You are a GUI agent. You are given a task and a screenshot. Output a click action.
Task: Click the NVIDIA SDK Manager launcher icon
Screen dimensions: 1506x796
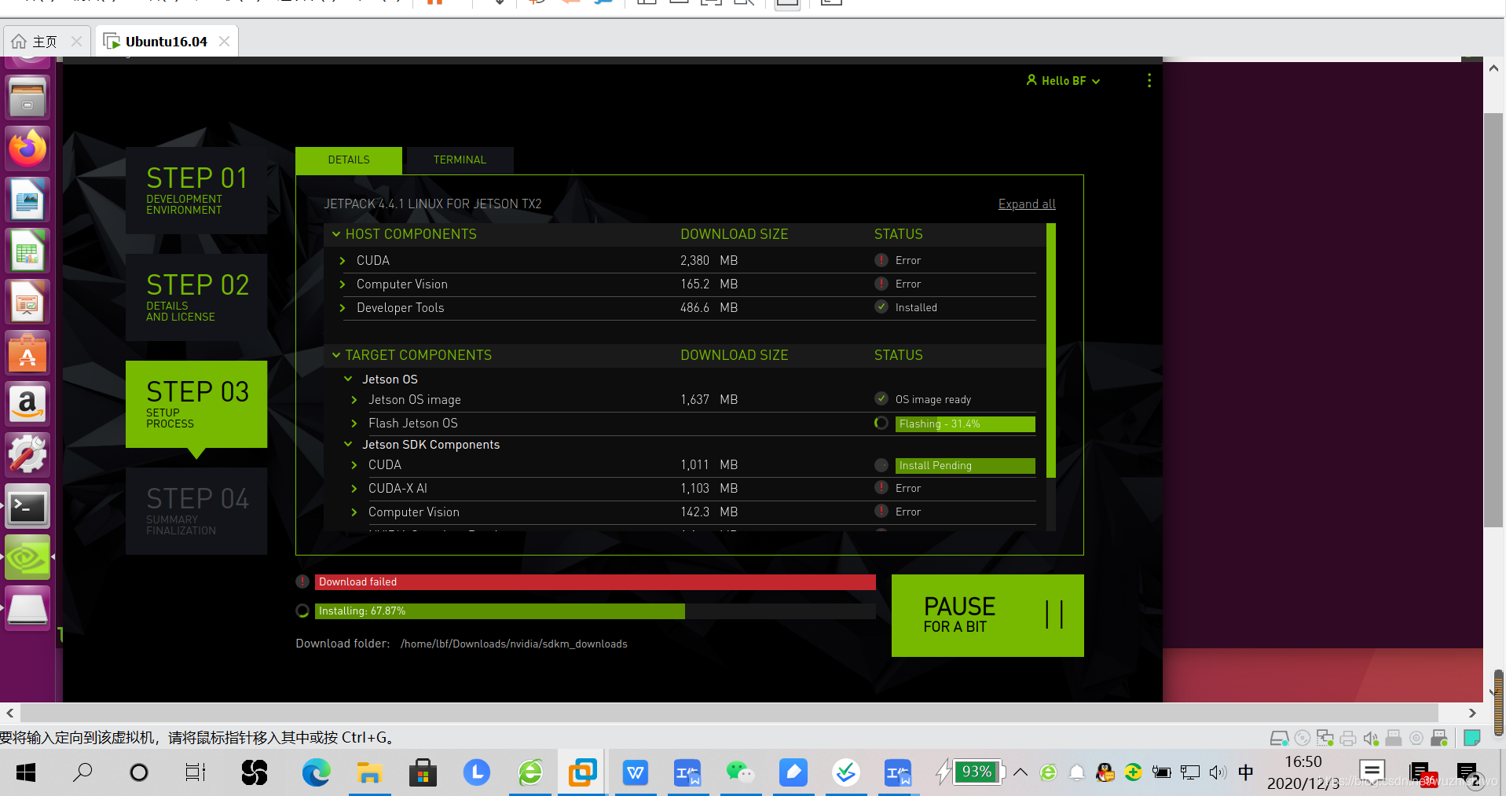tap(27, 558)
